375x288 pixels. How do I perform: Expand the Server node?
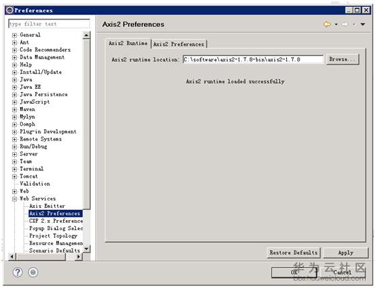[15, 154]
